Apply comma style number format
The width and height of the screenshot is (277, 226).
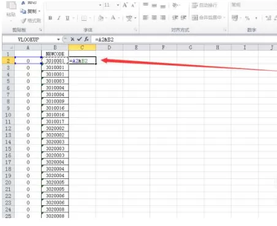click(256, 18)
